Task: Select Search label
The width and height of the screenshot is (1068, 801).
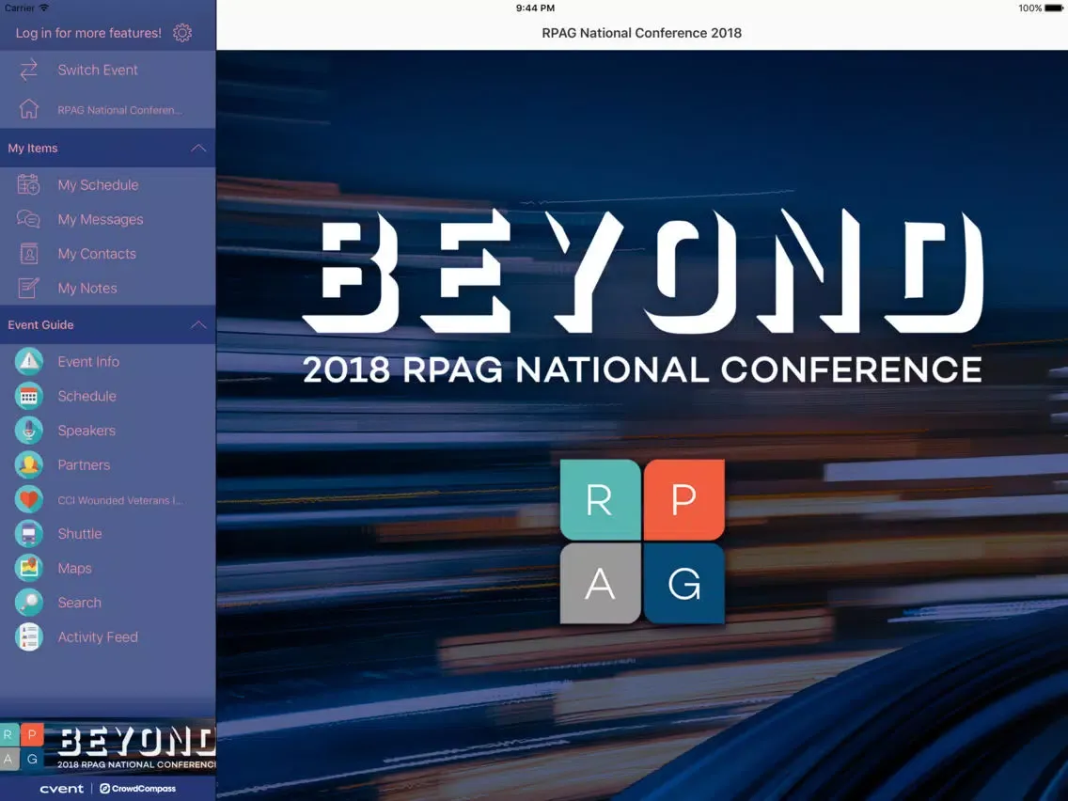Action: 79,602
